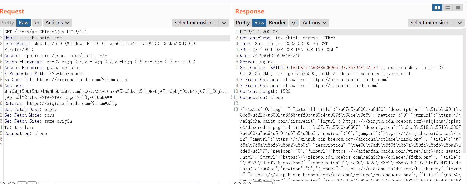Click the Accept-Encoding: gzip, deflate line

pyautogui.click(x=42, y=68)
